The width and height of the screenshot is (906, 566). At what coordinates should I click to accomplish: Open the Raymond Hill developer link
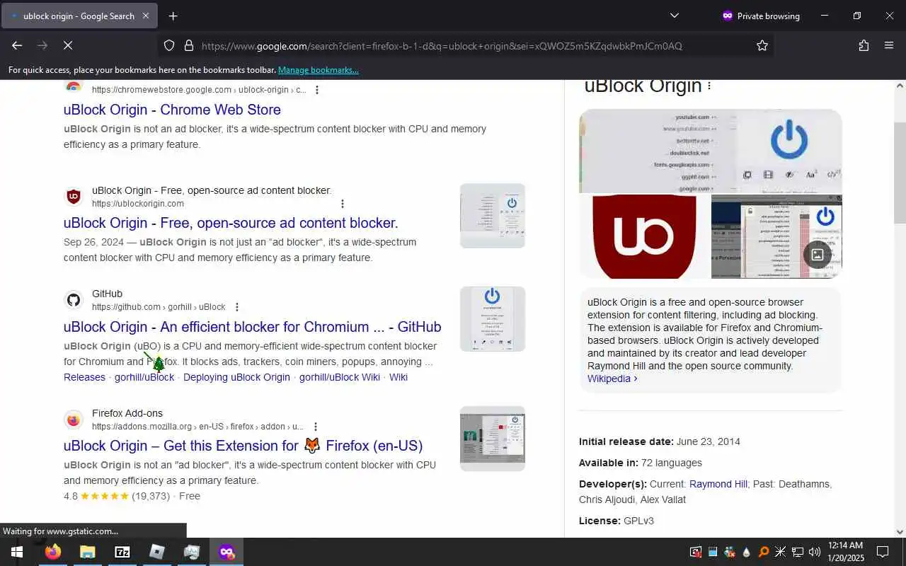[718, 484]
